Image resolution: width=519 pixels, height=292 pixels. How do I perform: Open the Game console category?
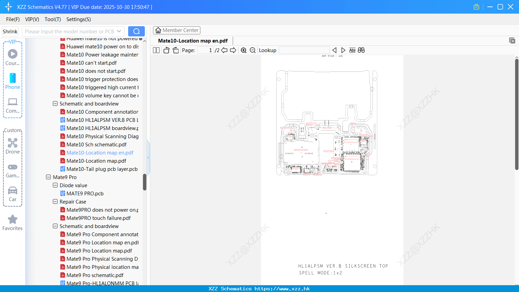(x=13, y=170)
